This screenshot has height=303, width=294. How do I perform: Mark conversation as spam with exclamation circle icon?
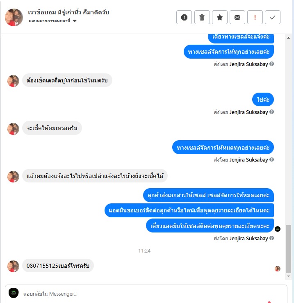pyautogui.click(x=184, y=17)
